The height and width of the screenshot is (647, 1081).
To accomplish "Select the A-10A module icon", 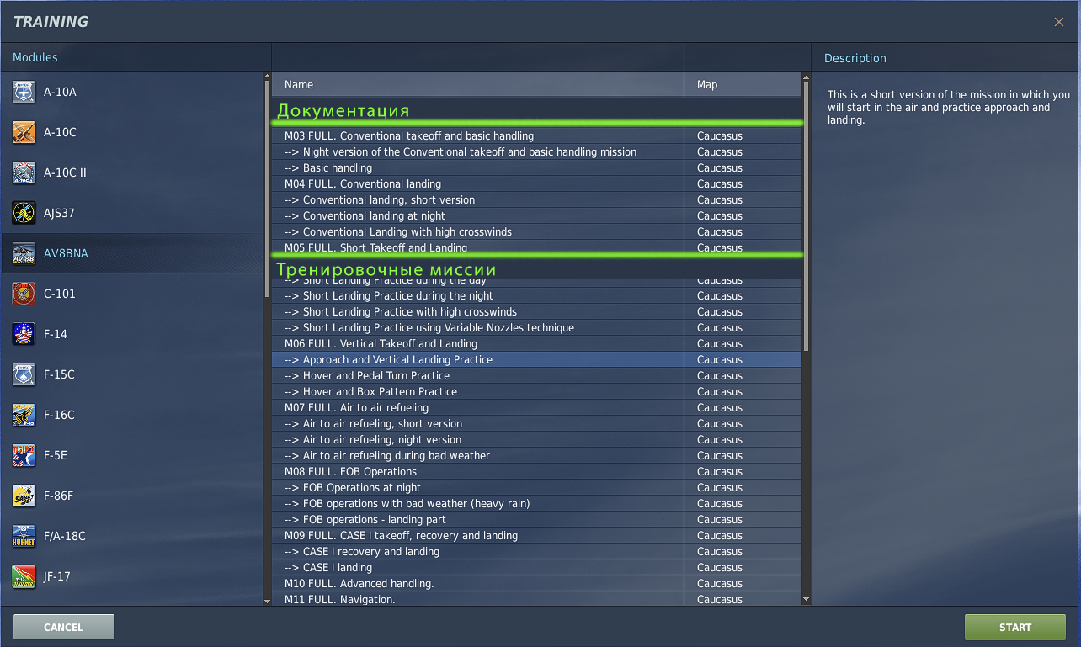I will [x=24, y=92].
